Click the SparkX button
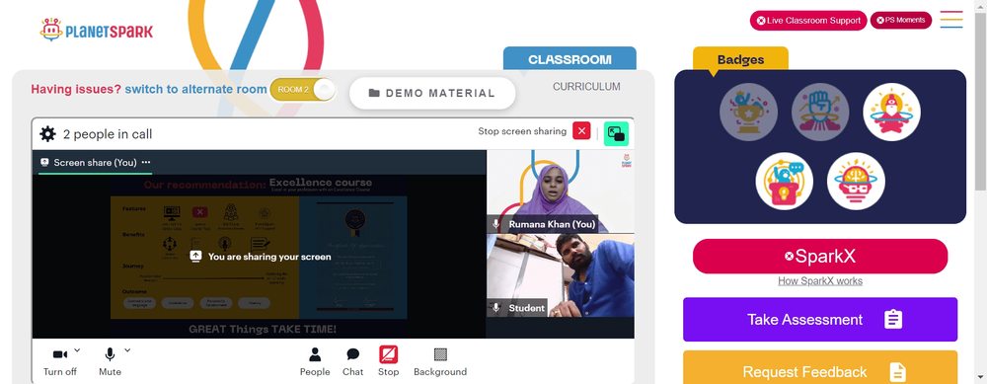Screen dimensions: 987x384 [820, 257]
